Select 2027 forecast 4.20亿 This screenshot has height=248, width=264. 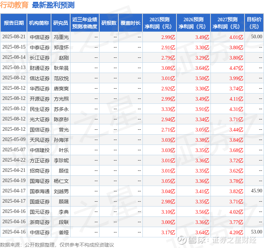tap(236, 232)
